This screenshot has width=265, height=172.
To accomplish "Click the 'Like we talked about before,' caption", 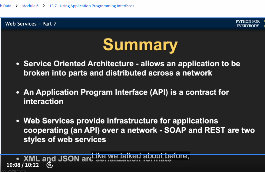I will [x=140, y=156].
